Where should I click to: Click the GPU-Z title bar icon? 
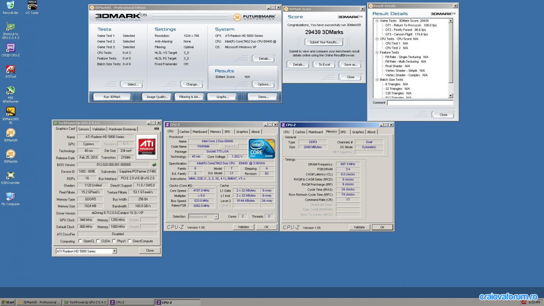pos(55,123)
